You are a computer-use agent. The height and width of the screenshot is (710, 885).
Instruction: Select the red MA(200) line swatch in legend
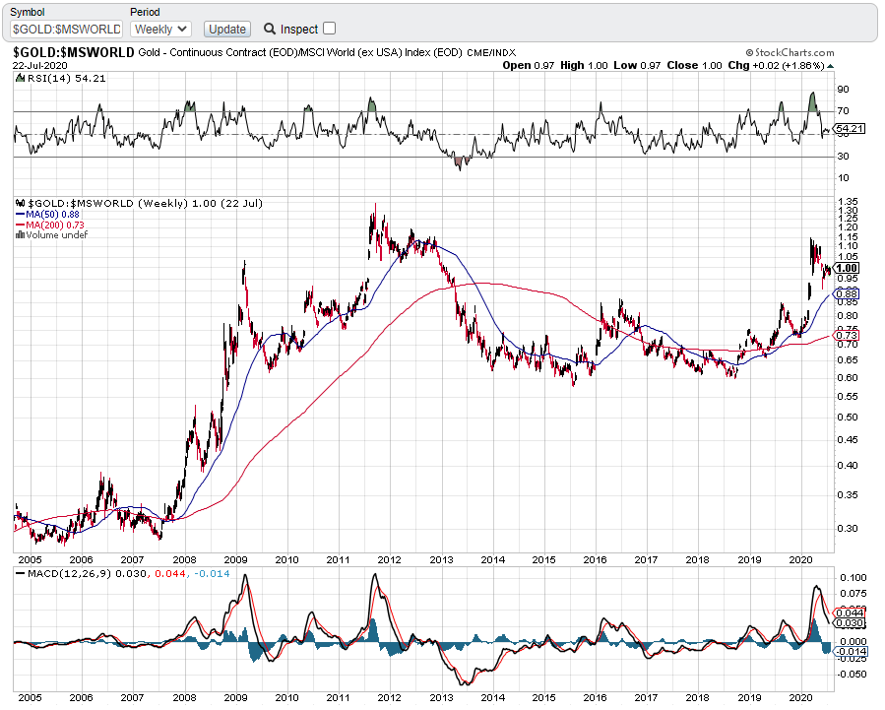tap(20, 224)
